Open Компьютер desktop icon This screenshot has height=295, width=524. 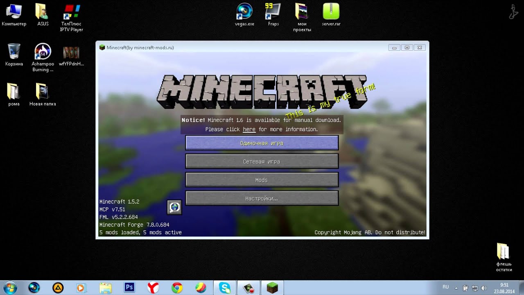[14, 15]
